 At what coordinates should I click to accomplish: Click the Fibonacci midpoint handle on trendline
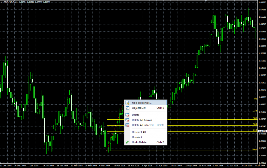116,126
